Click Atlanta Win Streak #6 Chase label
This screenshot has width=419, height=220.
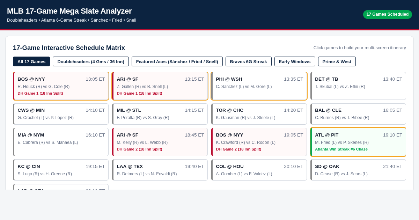[341, 149]
